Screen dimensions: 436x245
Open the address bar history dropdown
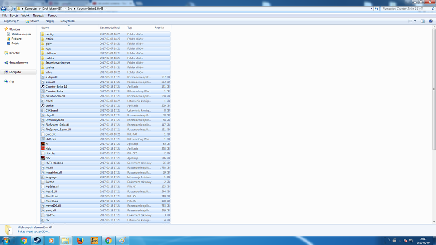(371, 8)
